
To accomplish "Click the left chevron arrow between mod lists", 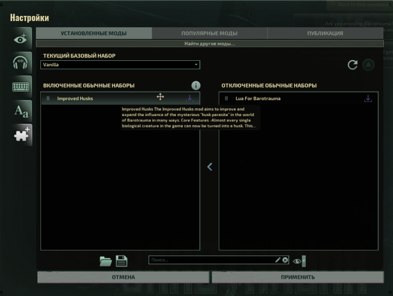I will [210, 167].
